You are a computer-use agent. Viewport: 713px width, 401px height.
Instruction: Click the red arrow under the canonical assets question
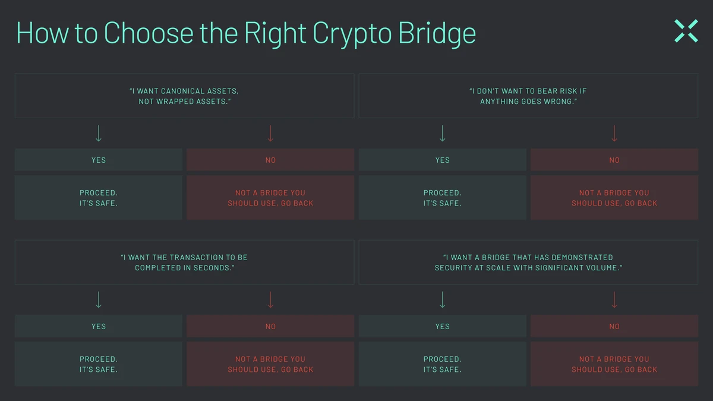(270, 134)
